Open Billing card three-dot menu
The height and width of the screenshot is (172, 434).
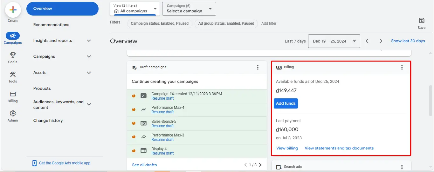[402, 67]
